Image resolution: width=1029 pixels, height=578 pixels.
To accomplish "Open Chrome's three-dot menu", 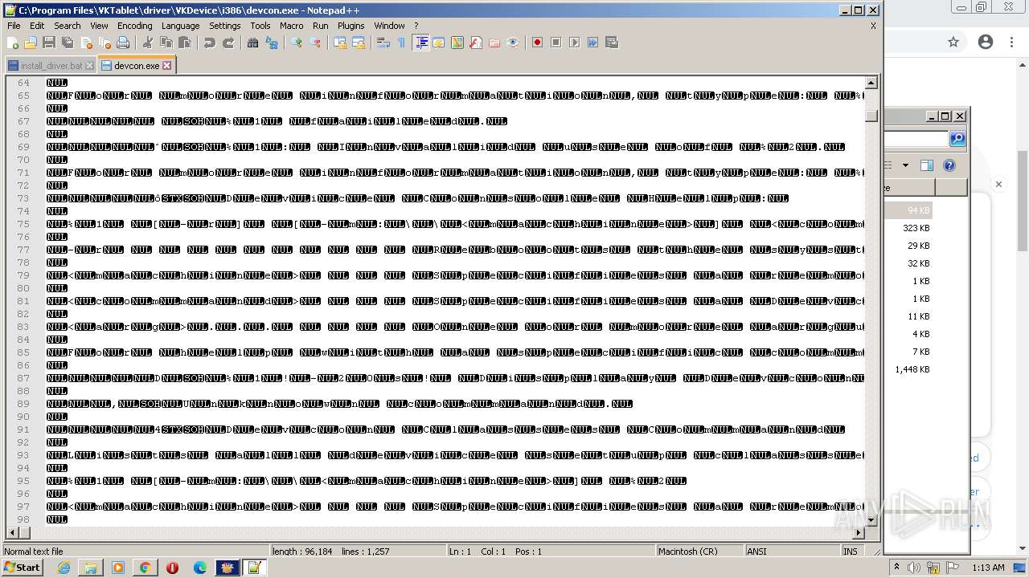I will click(x=1012, y=42).
